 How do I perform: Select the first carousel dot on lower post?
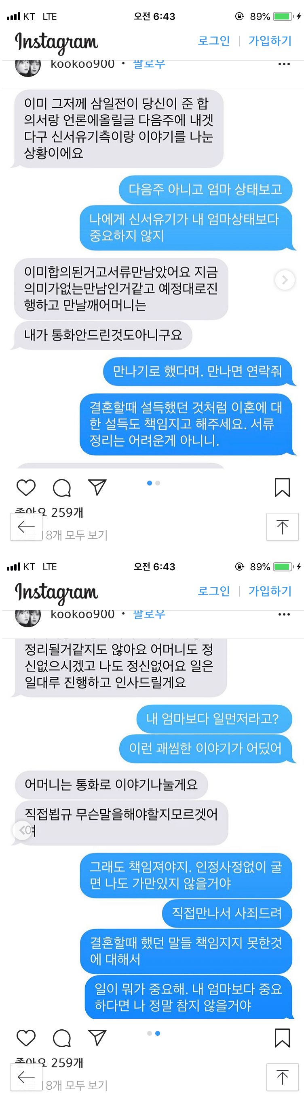coord(150,1033)
